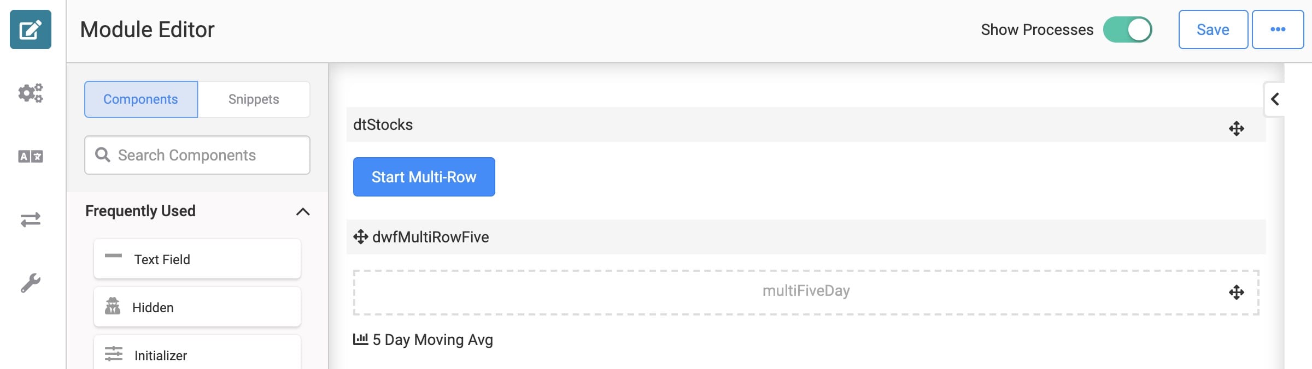Screen dimensions: 1312x369
Task: Switch to the Components tab
Action: pos(141,99)
